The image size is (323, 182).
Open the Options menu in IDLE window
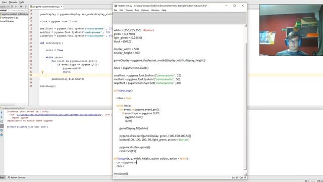point(145,10)
